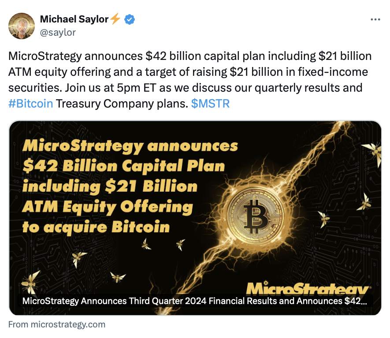
Task: Open the Michael Saylor display name
Action: pos(74,19)
